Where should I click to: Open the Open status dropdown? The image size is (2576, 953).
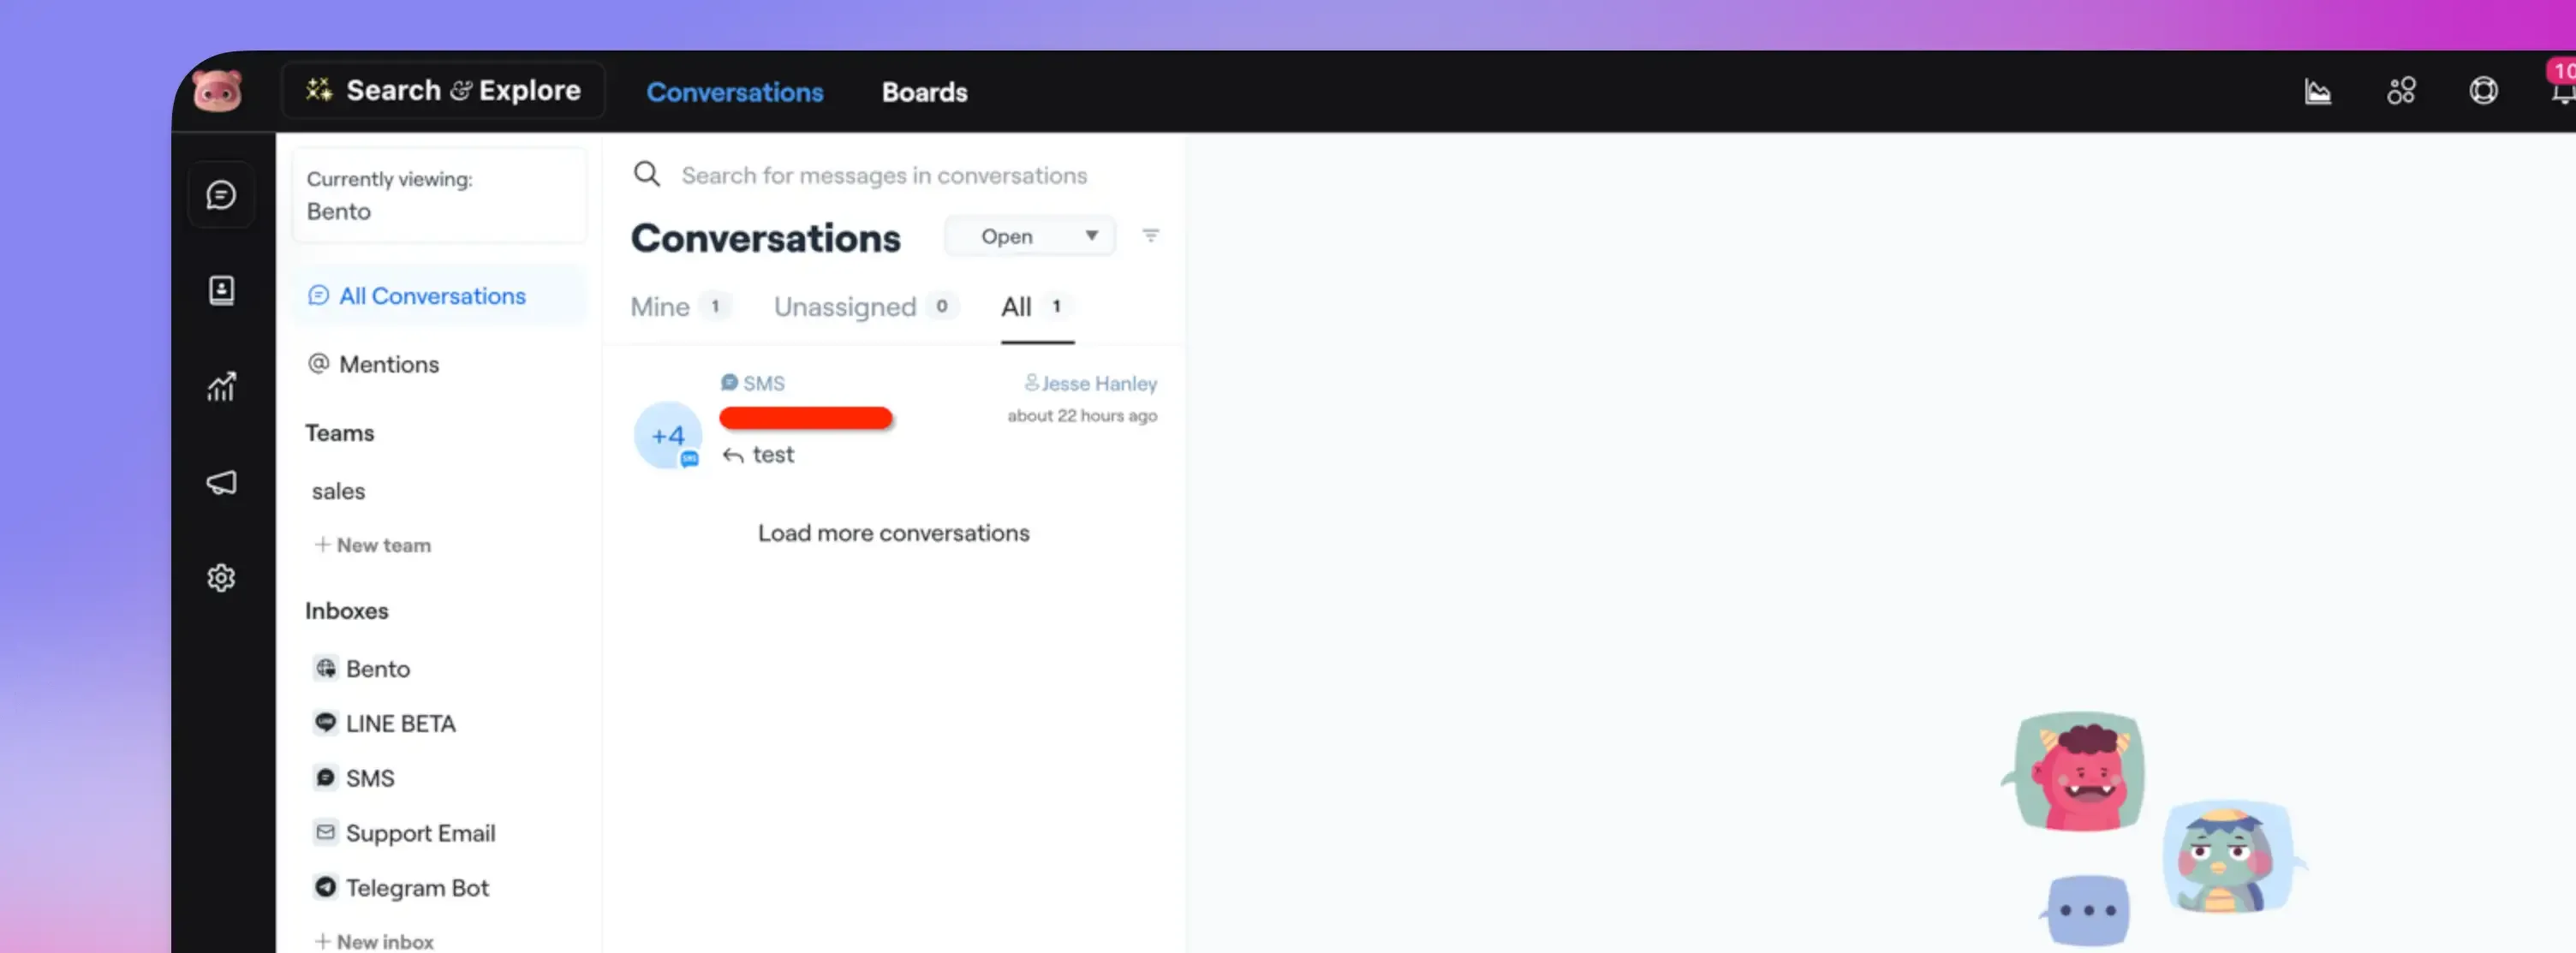click(1029, 236)
